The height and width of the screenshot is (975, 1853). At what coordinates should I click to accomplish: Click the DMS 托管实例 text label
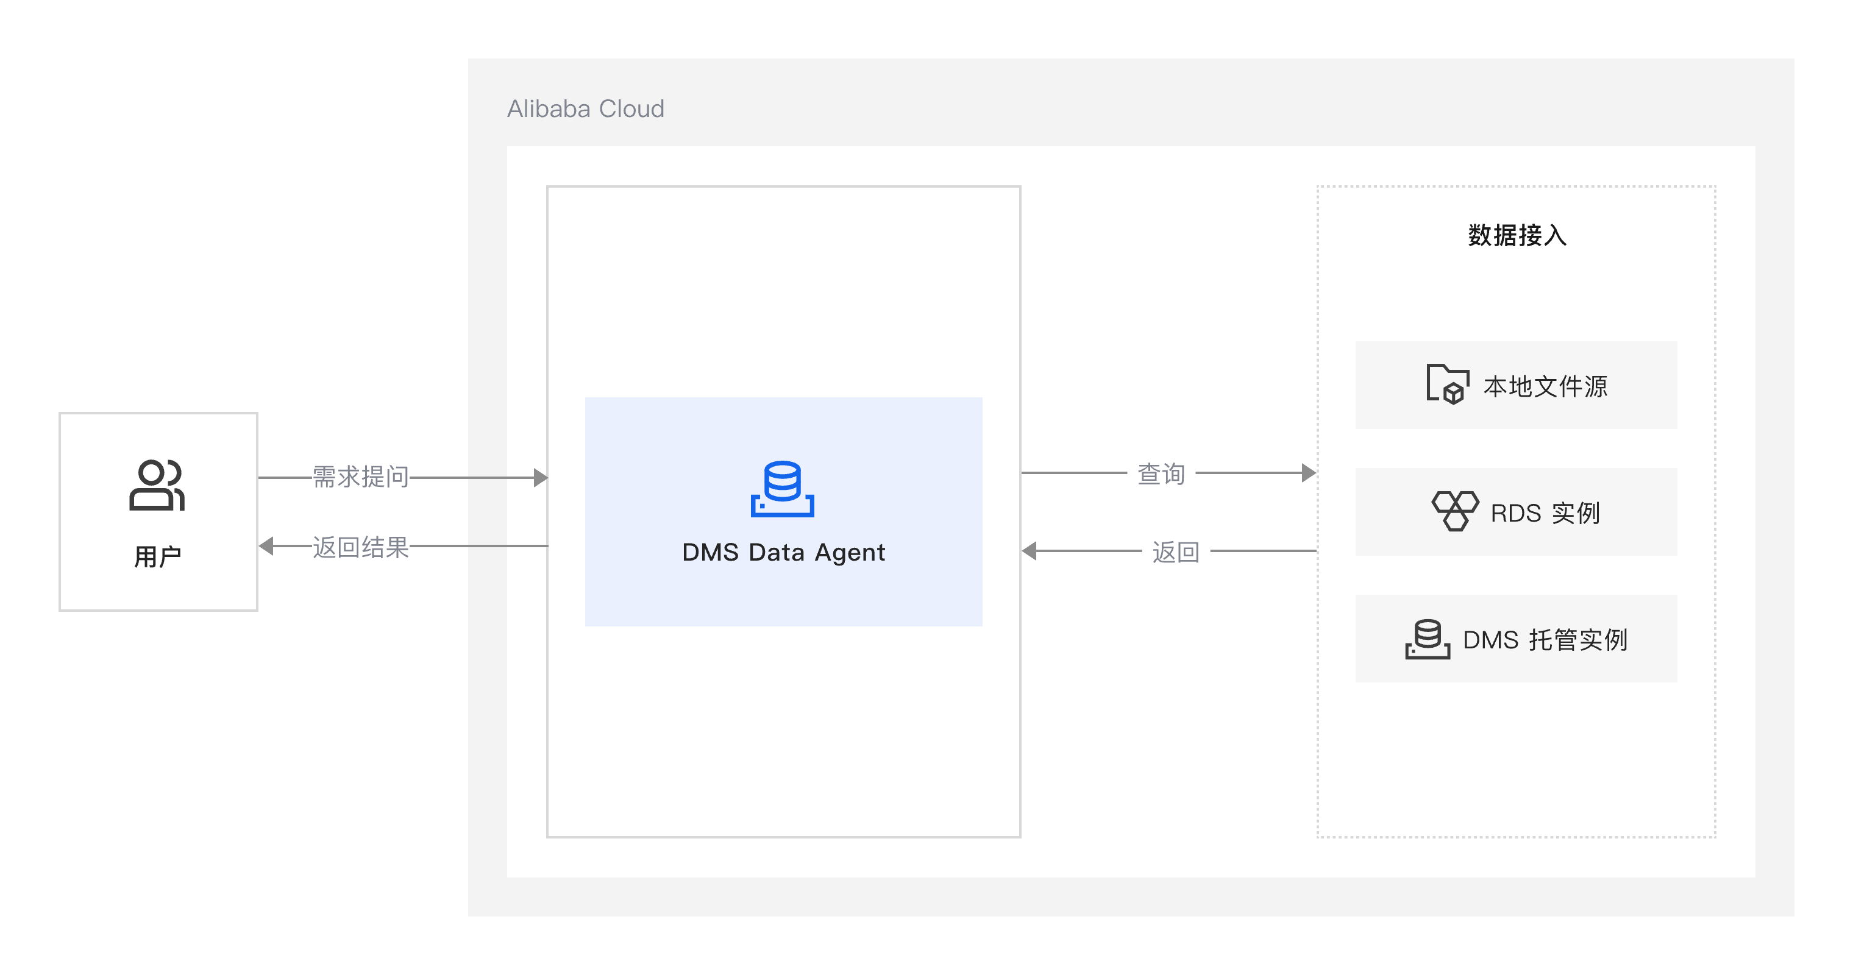coord(1545,639)
